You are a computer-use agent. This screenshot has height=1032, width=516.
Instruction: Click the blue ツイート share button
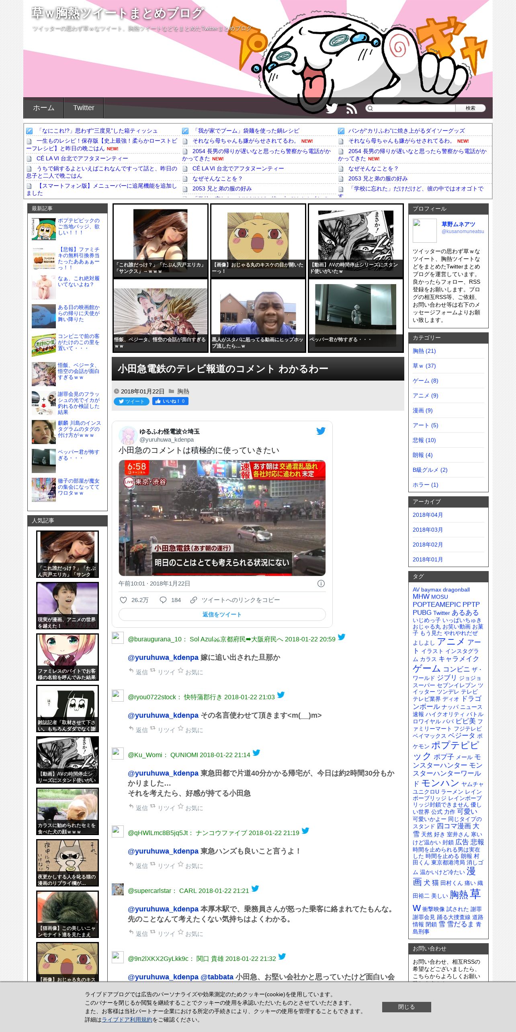131,401
